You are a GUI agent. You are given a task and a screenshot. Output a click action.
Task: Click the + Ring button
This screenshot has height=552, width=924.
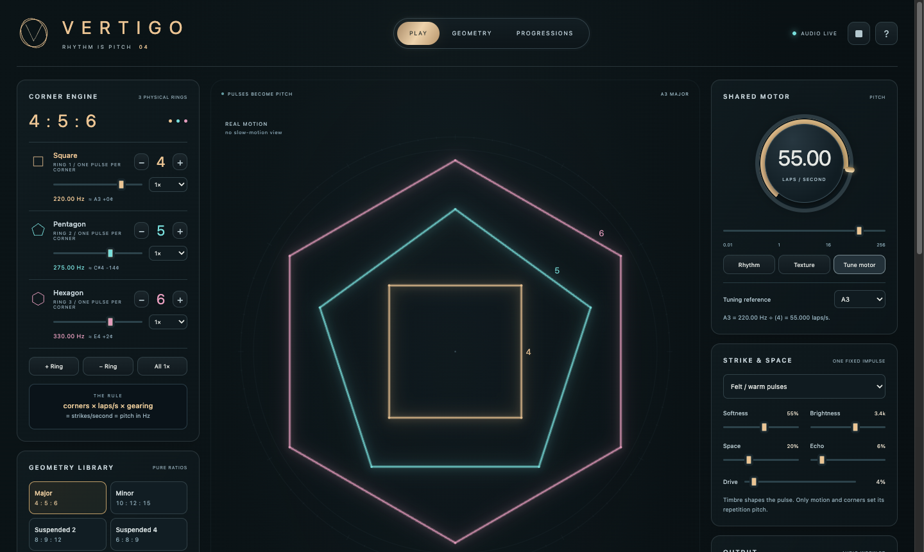(54, 366)
